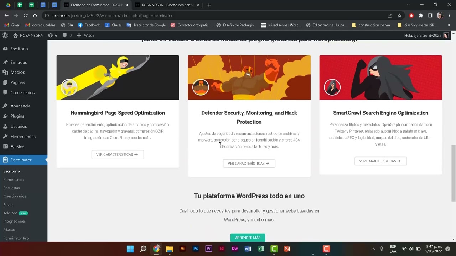The image size is (456, 256).
Task: Open the Gmail bookmark
Action: tap(12, 25)
